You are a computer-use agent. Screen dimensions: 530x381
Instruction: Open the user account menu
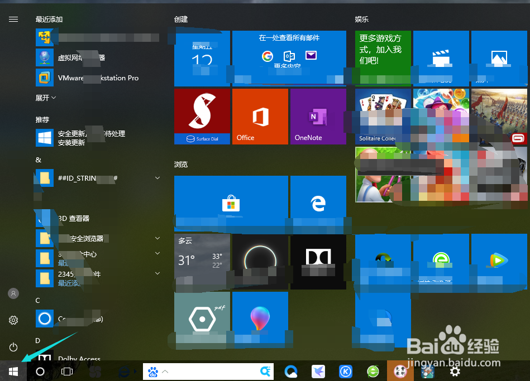tap(13, 293)
